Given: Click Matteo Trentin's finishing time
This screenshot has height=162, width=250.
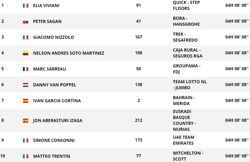Looking at the screenshot, I should (x=236, y=156).
